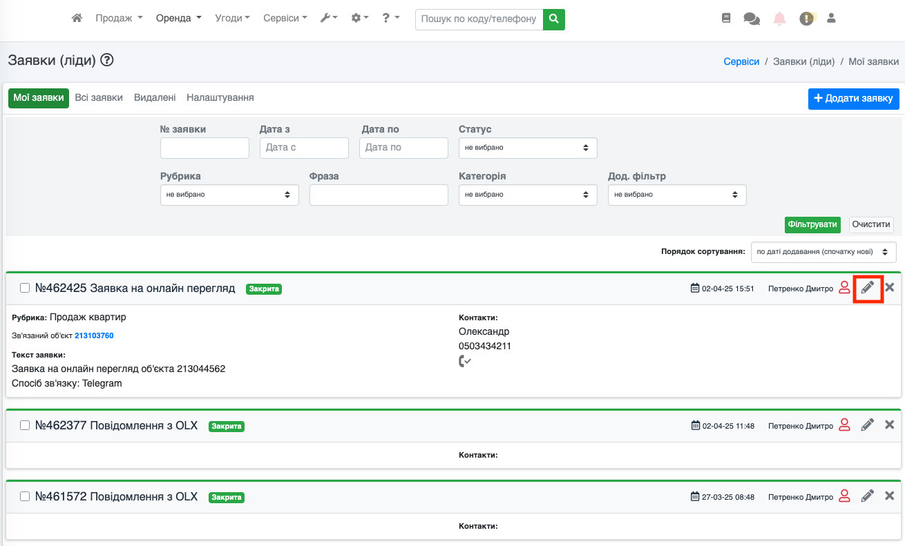Screen dimensions: 905x546
Task: Edit request №462425 with pencil icon
Action: click(868, 288)
